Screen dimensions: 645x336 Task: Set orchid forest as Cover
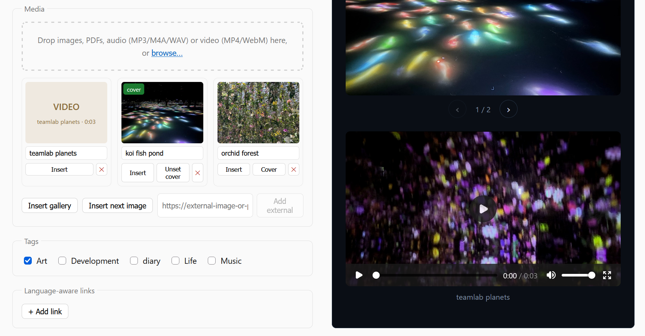tap(269, 169)
